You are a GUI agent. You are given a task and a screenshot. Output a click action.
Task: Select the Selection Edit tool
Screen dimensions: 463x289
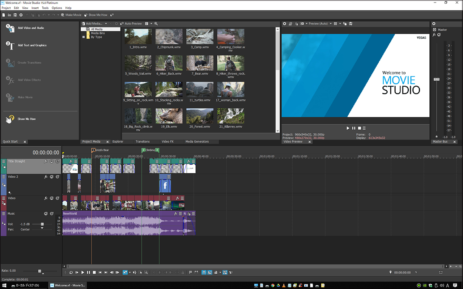140,272
